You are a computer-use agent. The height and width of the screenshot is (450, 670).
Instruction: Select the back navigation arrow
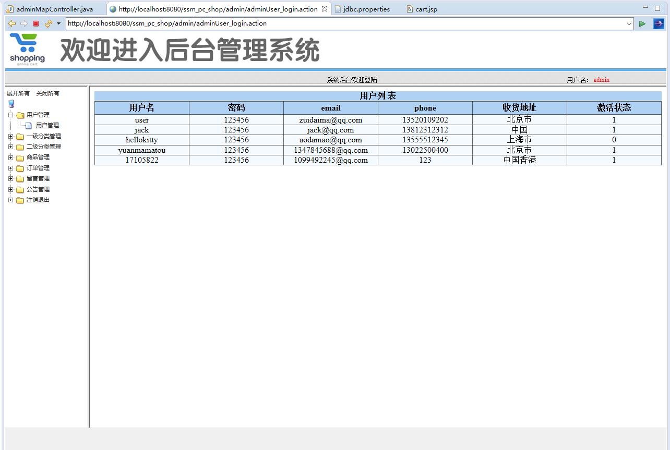tap(11, 23)
